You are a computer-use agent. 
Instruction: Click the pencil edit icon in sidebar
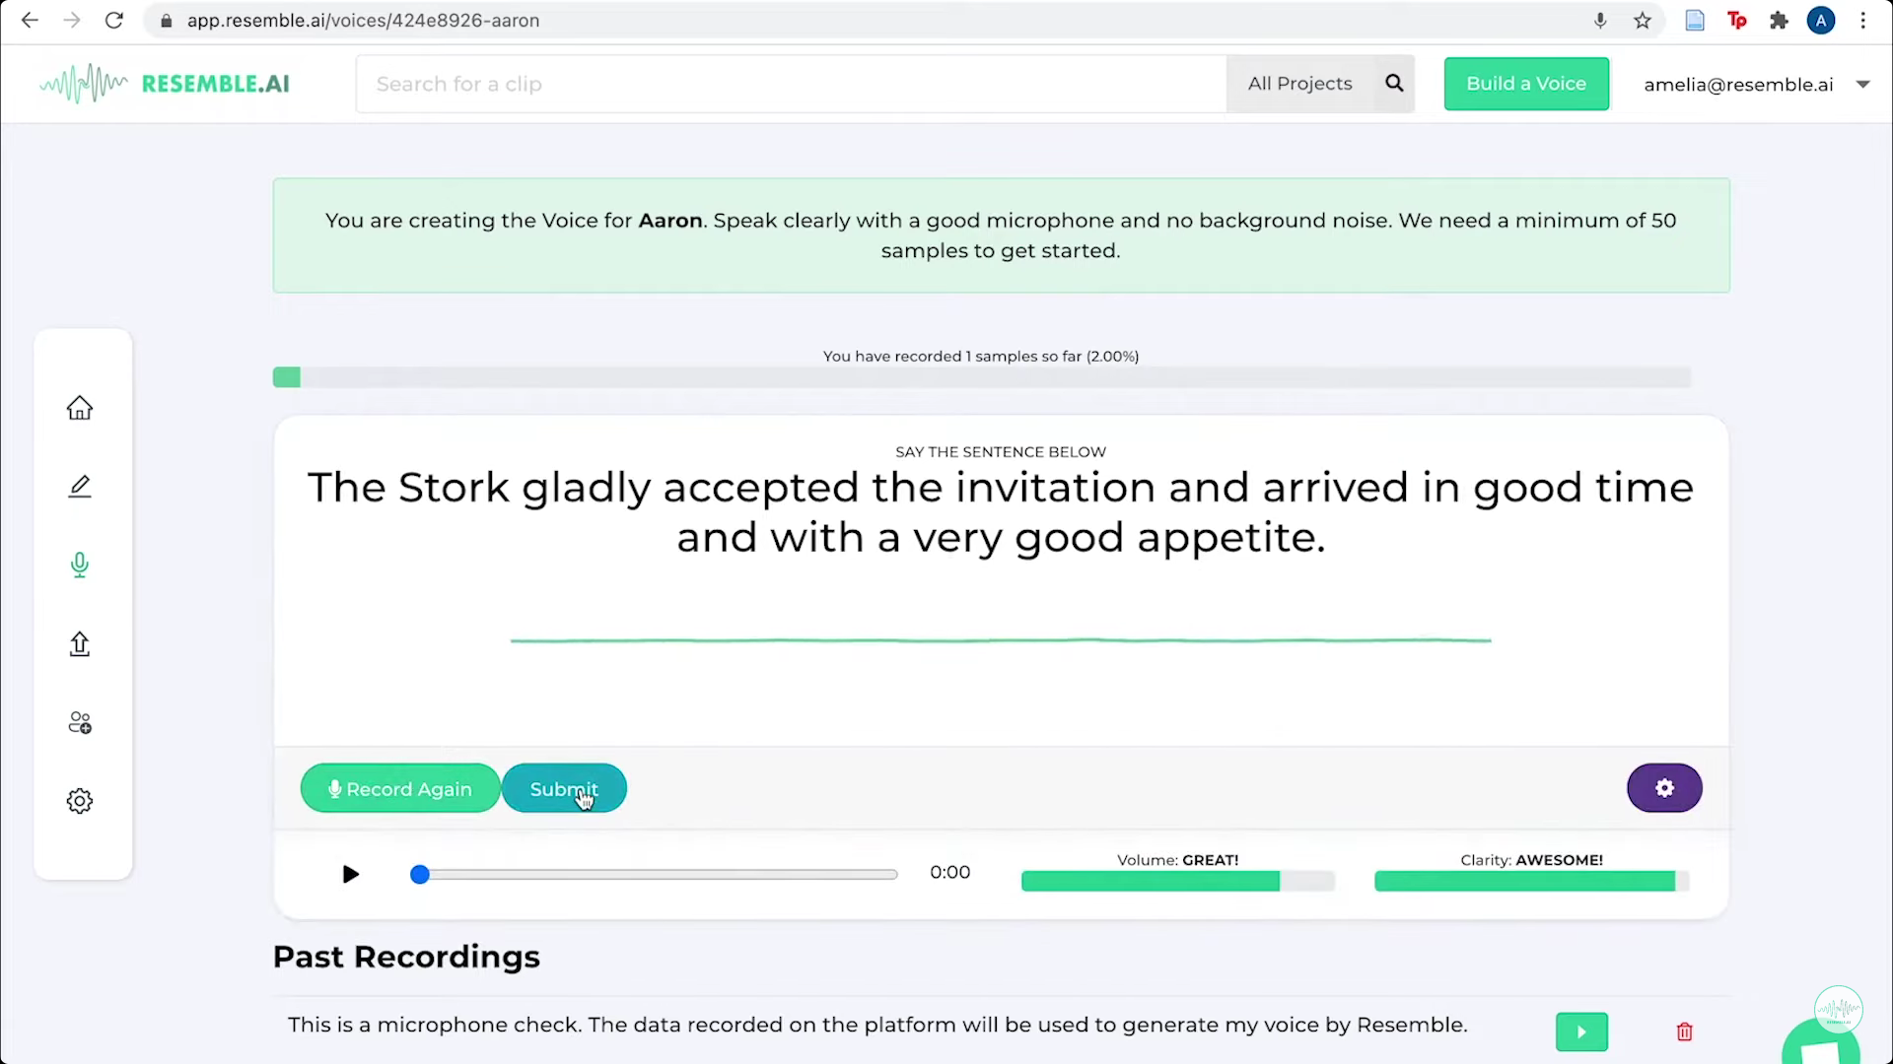80,487
